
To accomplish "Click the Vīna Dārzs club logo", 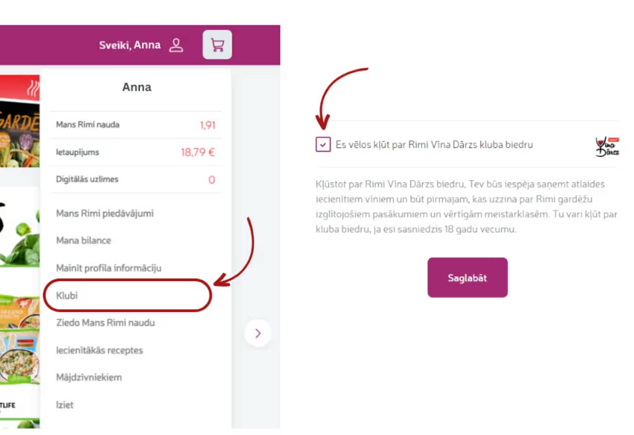I will (607, 146).
